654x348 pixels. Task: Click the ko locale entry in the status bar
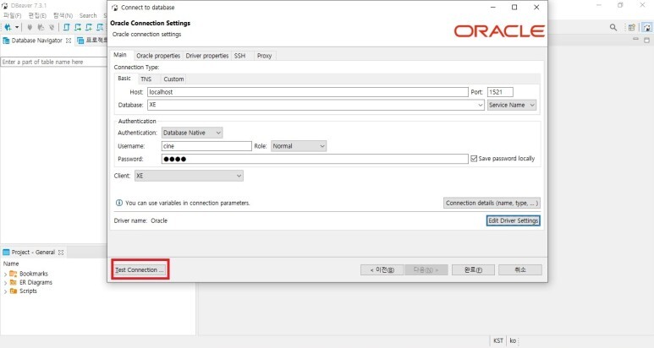coord(513,340)
